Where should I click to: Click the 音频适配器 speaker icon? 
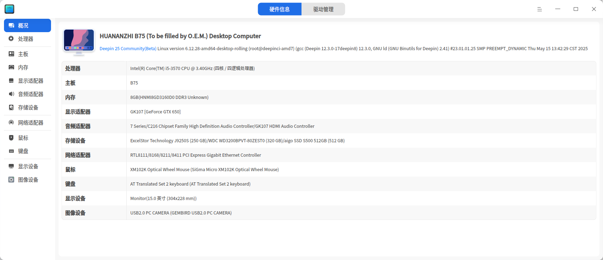pyautogui.click(x=11, y=94)
